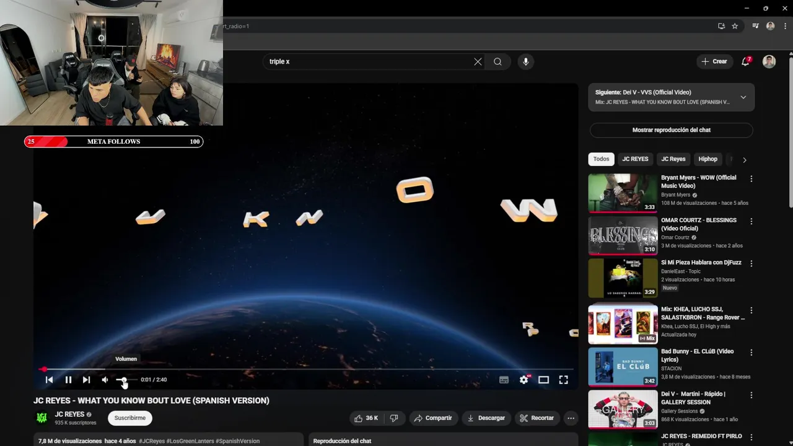This screenshot has width=793, height=446.
Task: Expand the Siguiente mix playlist panel
Action: (x=743, y=97)
